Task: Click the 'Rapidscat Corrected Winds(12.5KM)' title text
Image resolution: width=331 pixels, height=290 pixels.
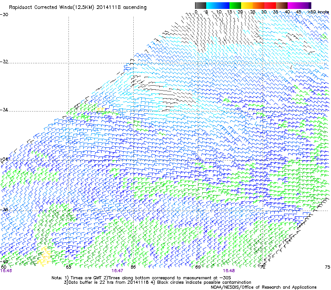Action: 52,8
